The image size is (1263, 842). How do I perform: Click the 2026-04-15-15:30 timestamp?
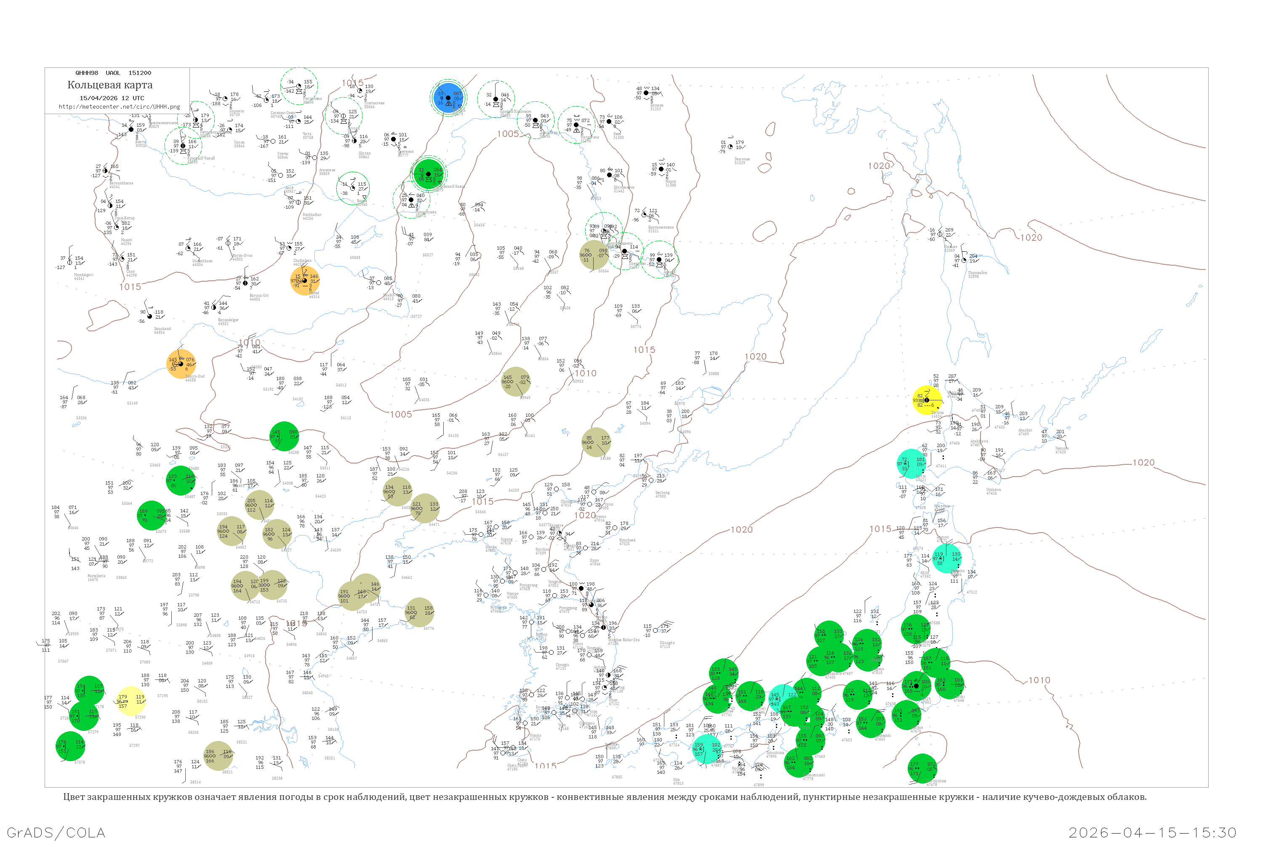click(1152, 832)
